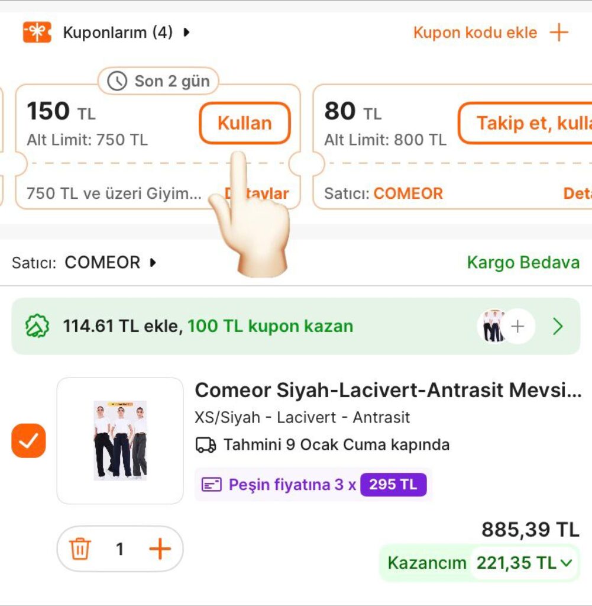Expand the Kazancım 221,35 TL dropdown
592x606 pixels.
coord(567,563)
